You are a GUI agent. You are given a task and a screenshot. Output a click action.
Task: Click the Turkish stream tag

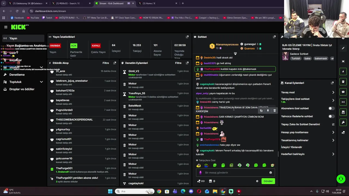[296, 59]
